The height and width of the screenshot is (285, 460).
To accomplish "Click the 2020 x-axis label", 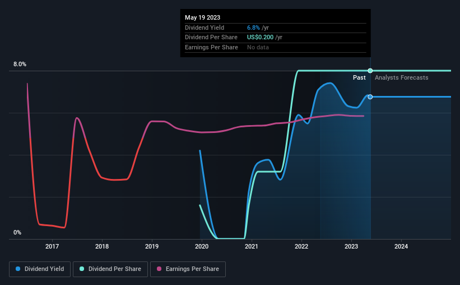I will pyautogui.click(x=202, y=246).
